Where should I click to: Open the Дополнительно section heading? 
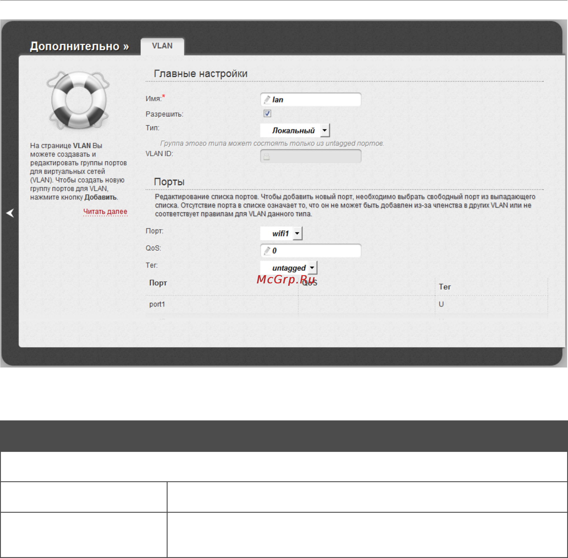[x=79, y=46]
